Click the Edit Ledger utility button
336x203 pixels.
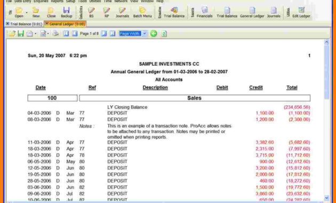301,12
